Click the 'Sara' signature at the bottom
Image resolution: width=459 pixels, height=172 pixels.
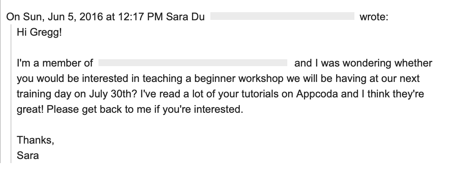tap(28, 155)
